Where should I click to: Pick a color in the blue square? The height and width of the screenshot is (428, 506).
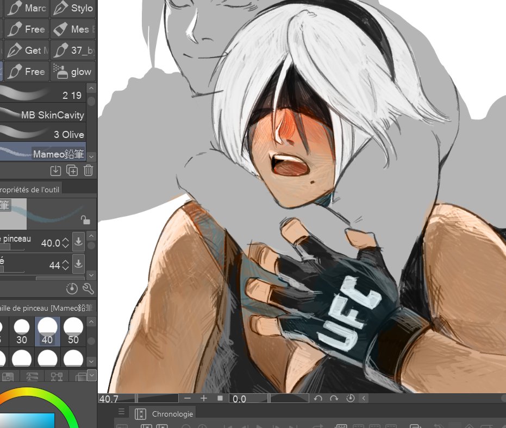27,420
